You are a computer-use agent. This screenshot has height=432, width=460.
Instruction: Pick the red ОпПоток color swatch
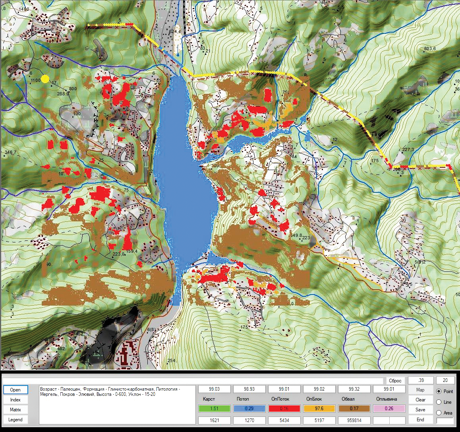coord(284,409)
